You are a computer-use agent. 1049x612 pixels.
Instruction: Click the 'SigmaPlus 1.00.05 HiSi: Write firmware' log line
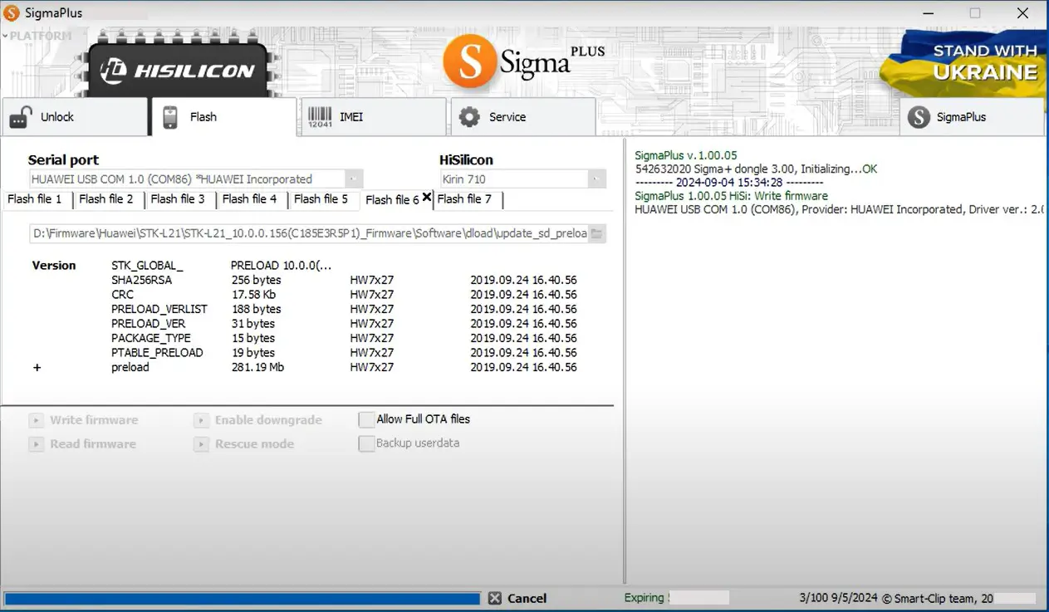pyautogui.click(x=731, y=196)
